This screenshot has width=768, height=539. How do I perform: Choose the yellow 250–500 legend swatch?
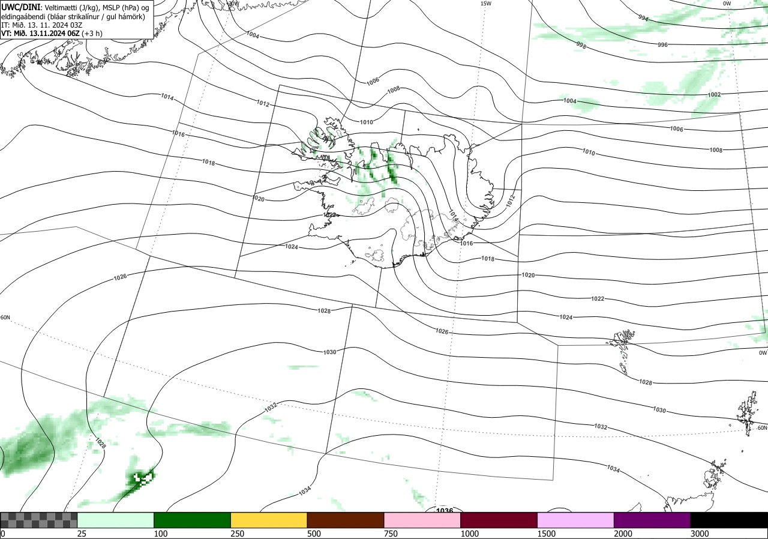click(269, 520)
